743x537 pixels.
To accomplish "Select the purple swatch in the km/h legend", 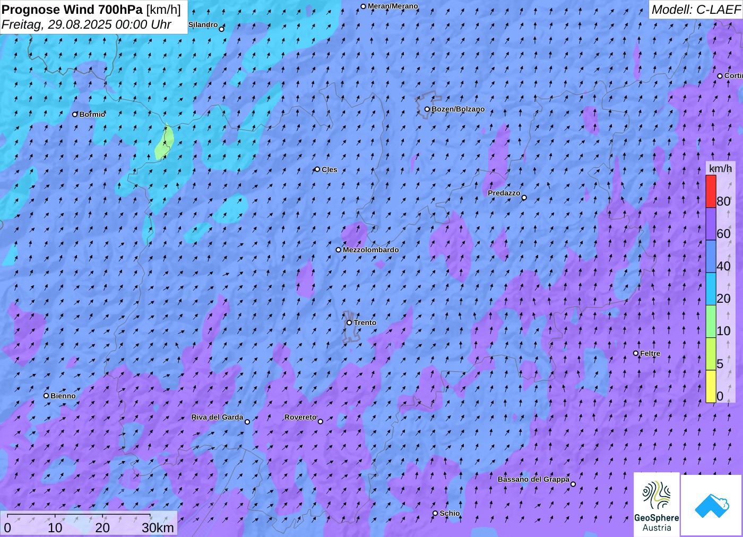I will click(x=711, y=224).
